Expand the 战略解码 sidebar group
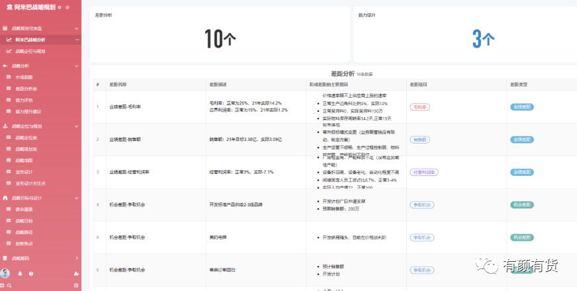 77,258
